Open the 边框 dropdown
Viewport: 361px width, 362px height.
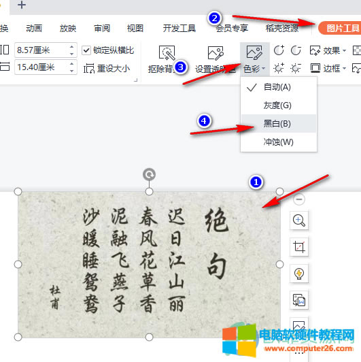tap(328, 68)
